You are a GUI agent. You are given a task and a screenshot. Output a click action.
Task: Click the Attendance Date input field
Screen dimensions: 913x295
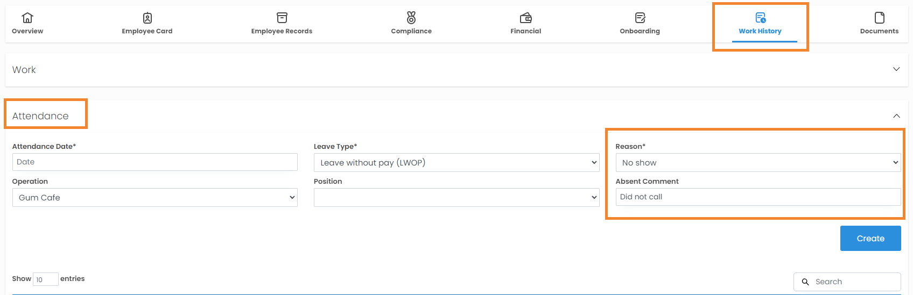[x=154, y=162]
